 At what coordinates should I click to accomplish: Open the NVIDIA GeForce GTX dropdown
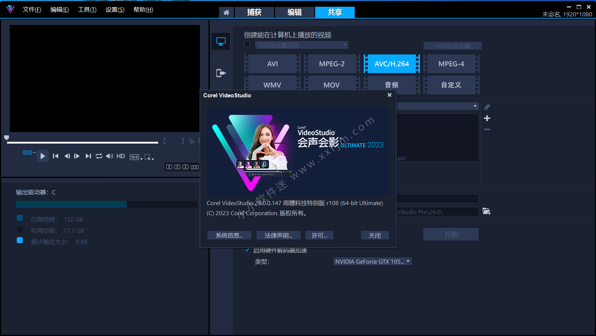[372, 261]
